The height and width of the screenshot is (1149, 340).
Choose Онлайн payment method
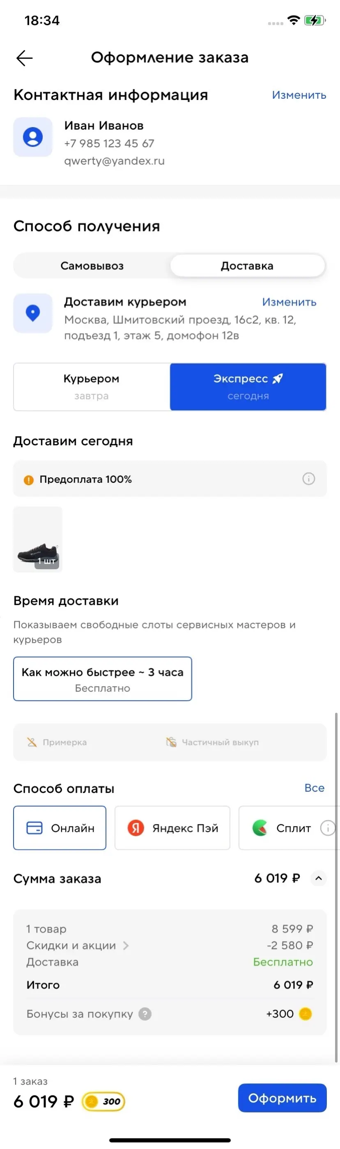click(x=60, y=828)
